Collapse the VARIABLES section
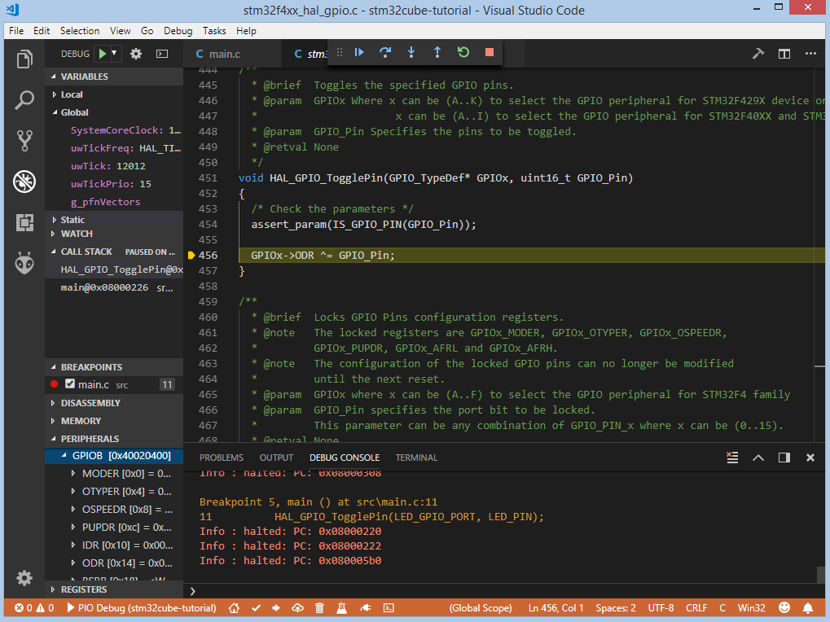 [114, 77]
